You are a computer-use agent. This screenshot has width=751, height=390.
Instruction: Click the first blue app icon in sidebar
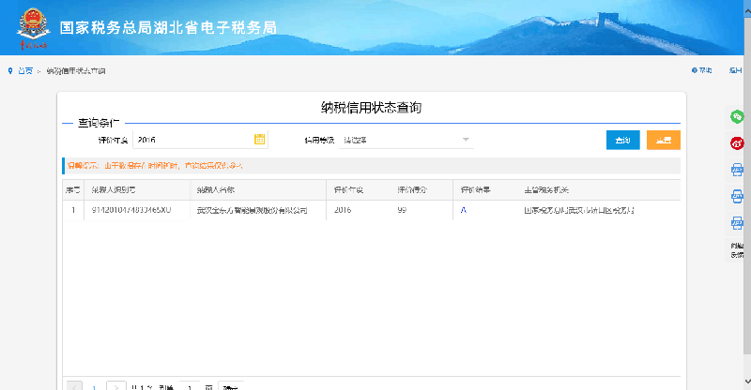point(737,170)
